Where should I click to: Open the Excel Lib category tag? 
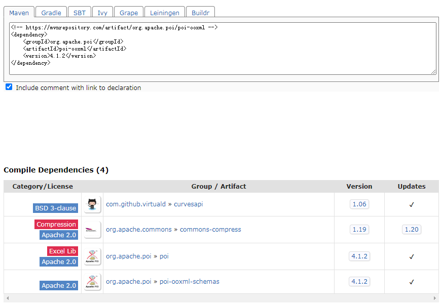point(62,251)
